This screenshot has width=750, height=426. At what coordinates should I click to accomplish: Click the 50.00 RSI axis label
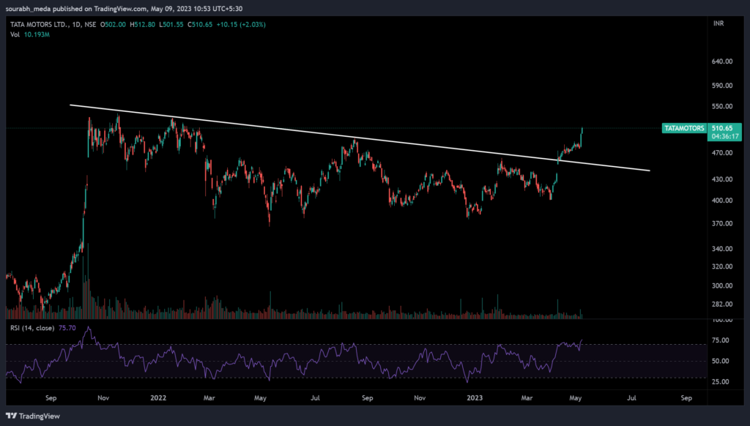(x=721, y=361)
